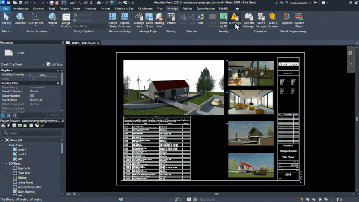Click the Edit Type button

tap(54, 64)
